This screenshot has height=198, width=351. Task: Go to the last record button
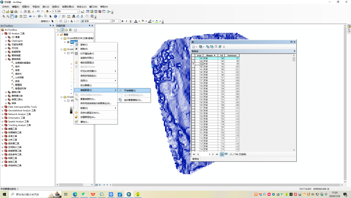click(x=217, y=154)
